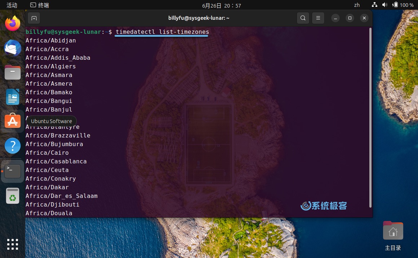Launch LibreOffice Writer from the dock
The height and width of the screenshot is (258, 418).
pos(13,97)
